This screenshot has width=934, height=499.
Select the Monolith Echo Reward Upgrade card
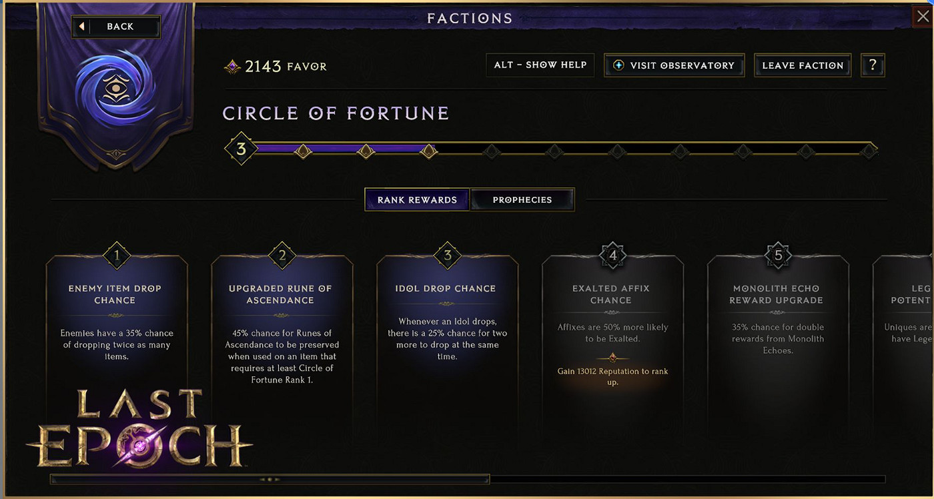778,334
